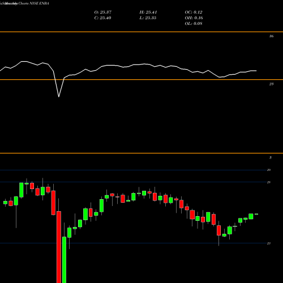283x283 pixels.
Task: Click the '36' axis label at upper right
Action: point(271,36)
